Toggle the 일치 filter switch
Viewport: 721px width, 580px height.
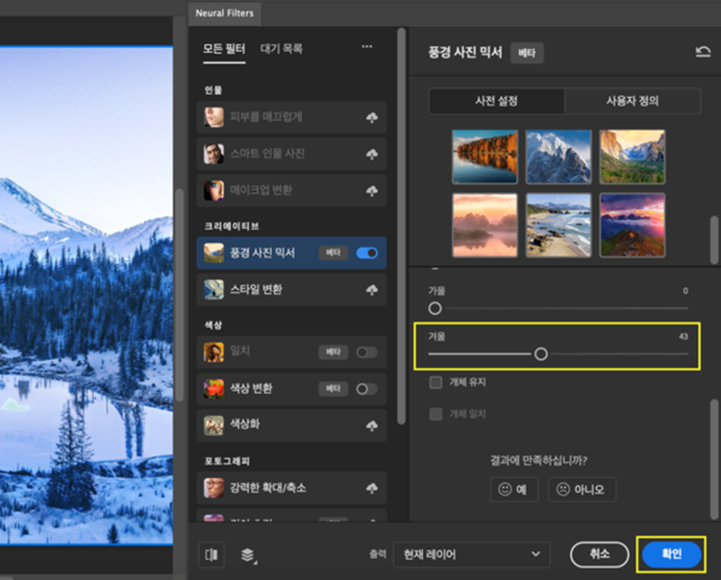click(x=367, y=352)
